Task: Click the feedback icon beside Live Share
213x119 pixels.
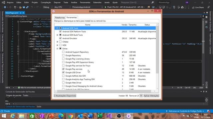Action: (209, 7)
